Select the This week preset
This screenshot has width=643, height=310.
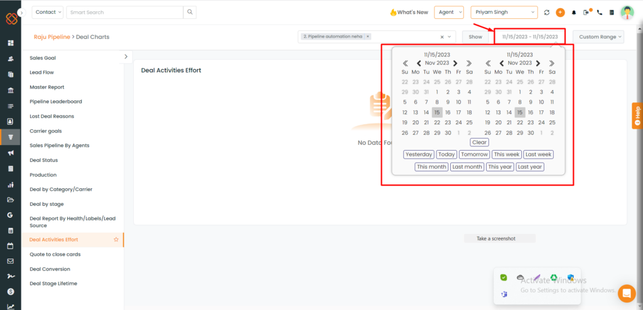(x=507, y=154)
